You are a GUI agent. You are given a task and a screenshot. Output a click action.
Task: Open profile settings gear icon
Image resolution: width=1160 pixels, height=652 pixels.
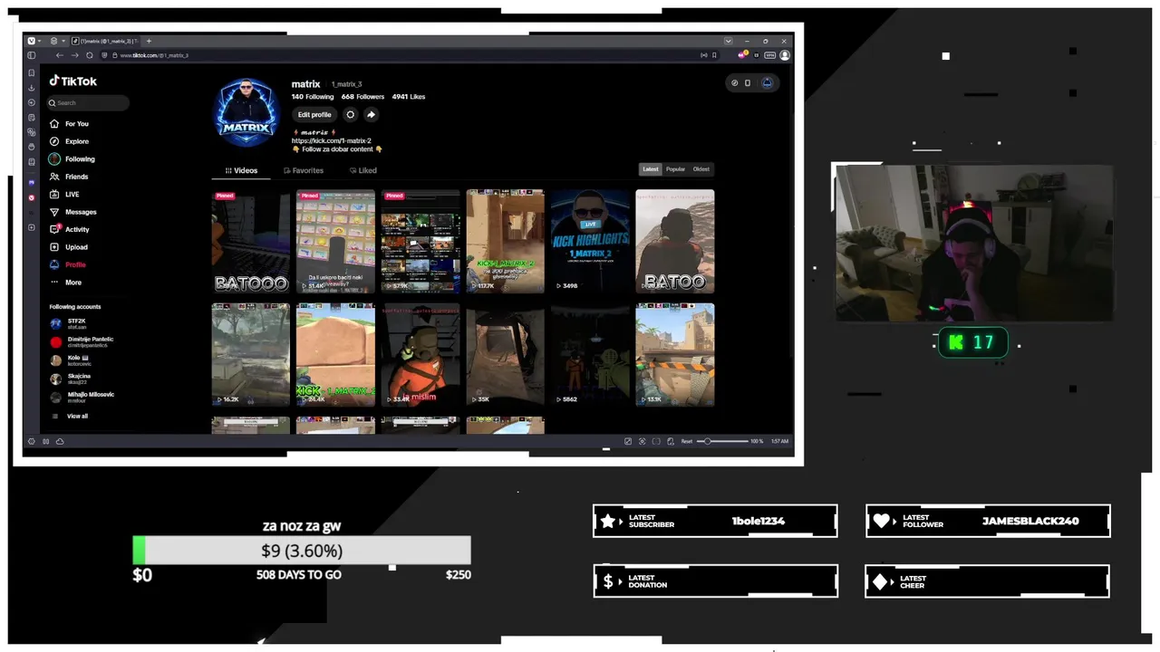350,115
